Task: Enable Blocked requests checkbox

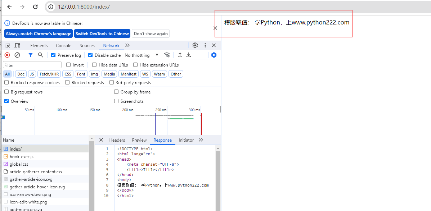Action: [x=67, y=83]
